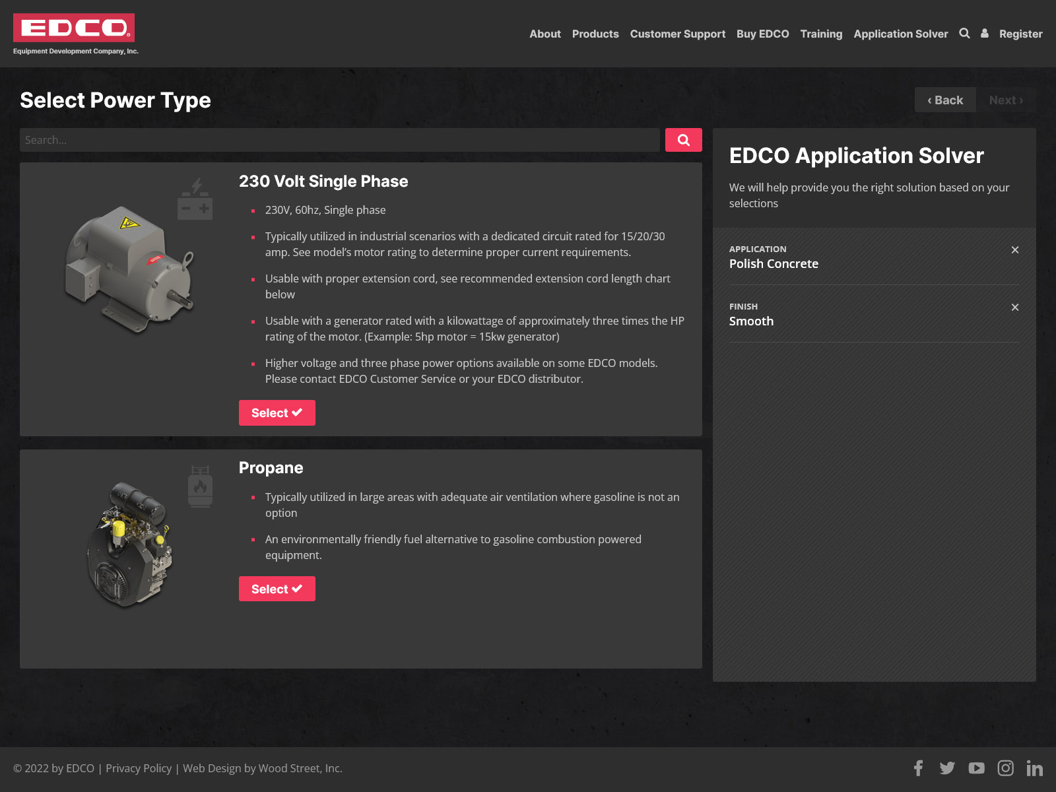Image resolution: width=1056 pixels, height=792 pixels.
Task: Open Web Design by Wood Street link
Action: (x=263, y=768)
